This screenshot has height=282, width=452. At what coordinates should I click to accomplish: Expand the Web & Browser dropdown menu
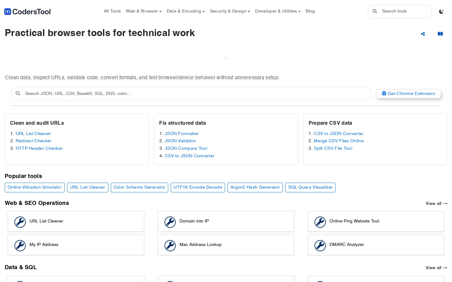coord(144,11)
